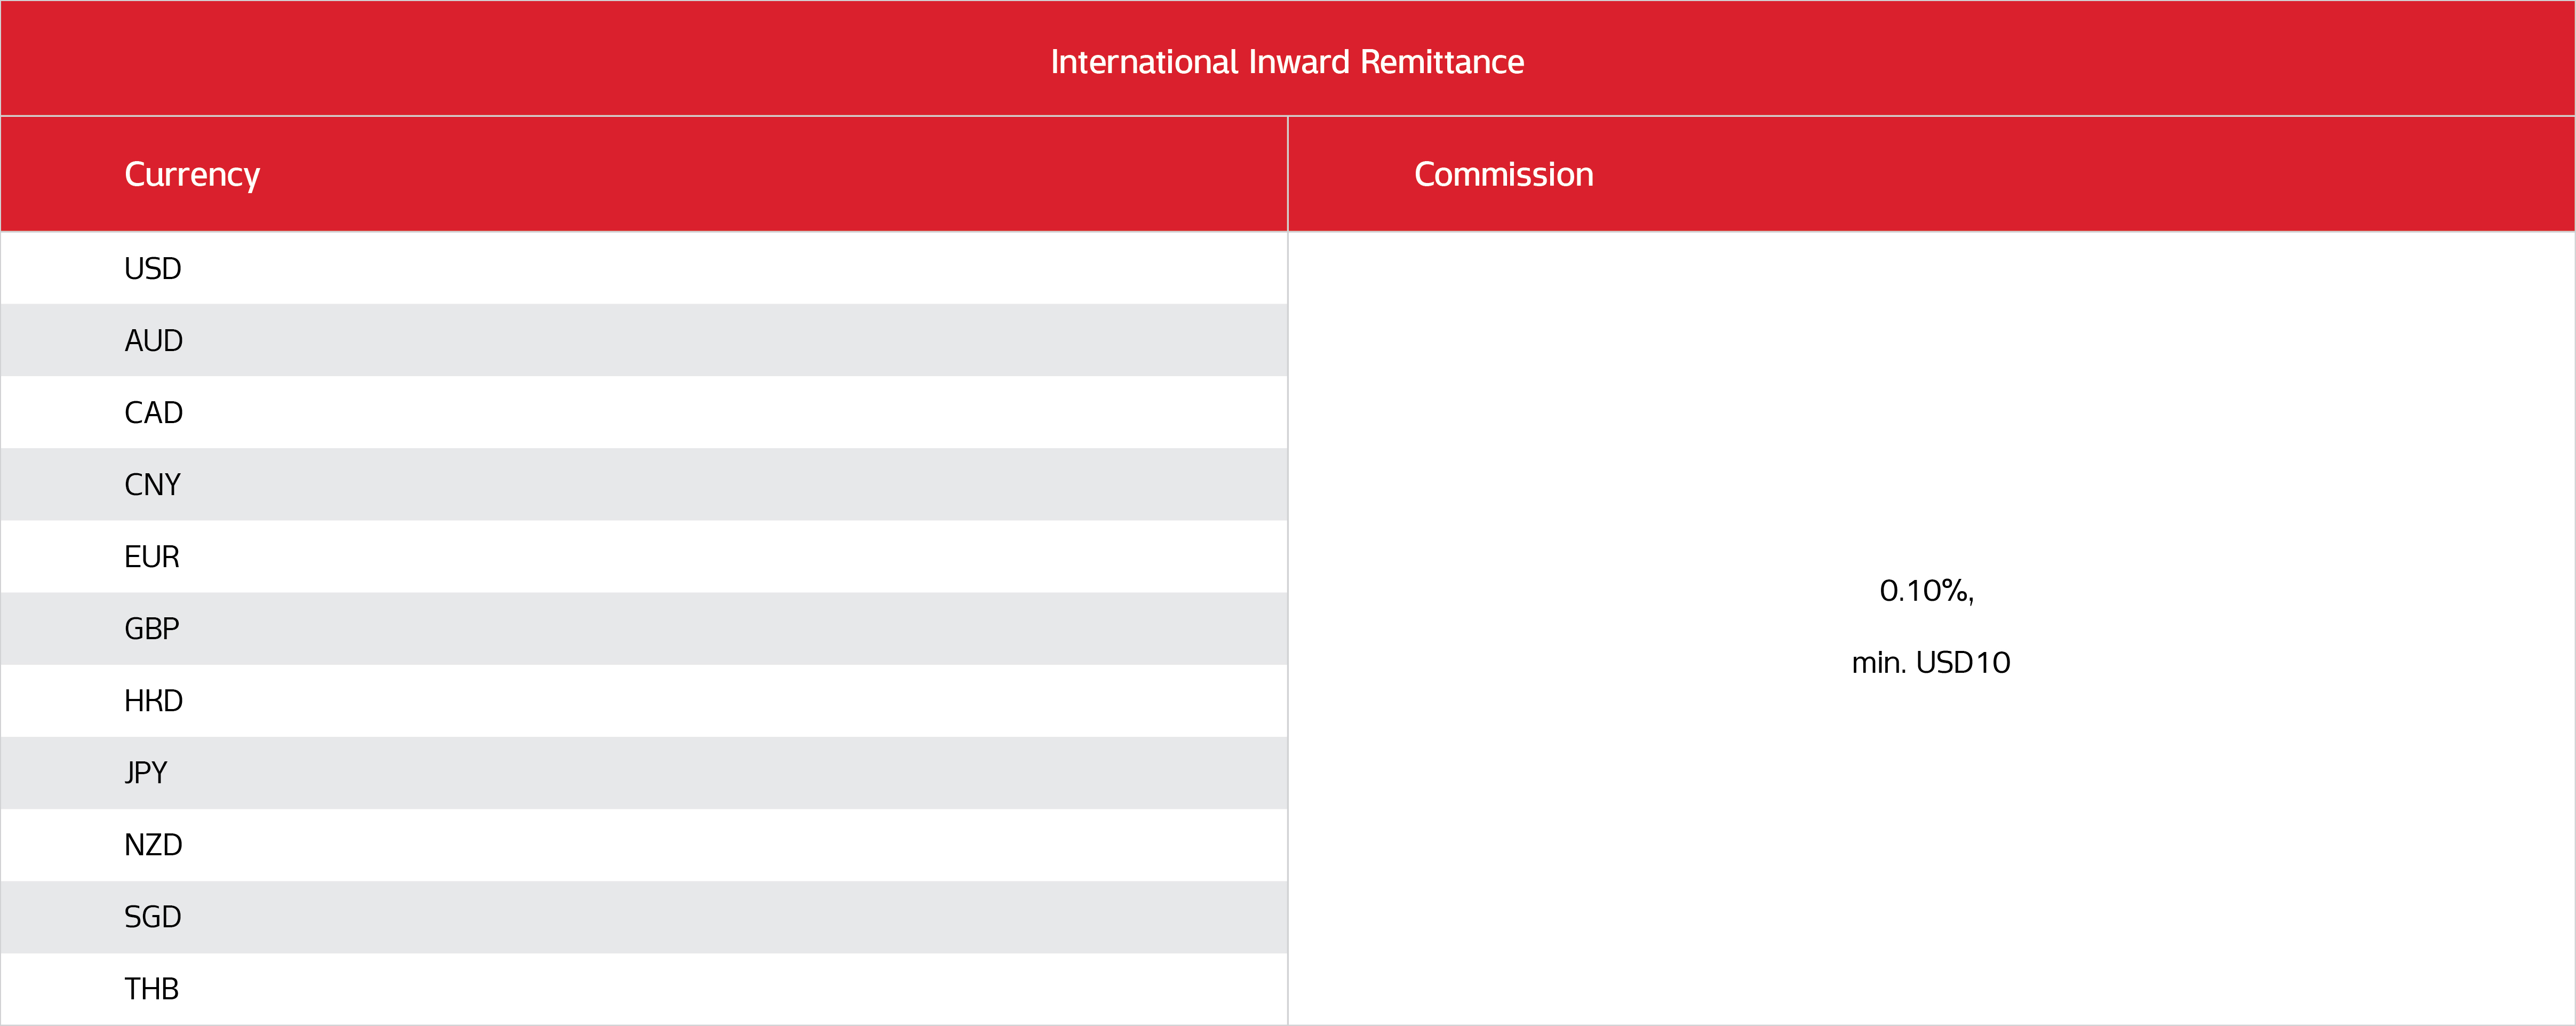
Task: Choose the CNY currency row
Action: pos(644,485)
